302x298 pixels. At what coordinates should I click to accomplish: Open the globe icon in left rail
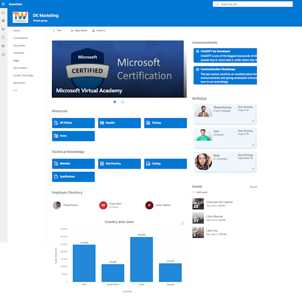pyautogui.click(x=3, y=21)
